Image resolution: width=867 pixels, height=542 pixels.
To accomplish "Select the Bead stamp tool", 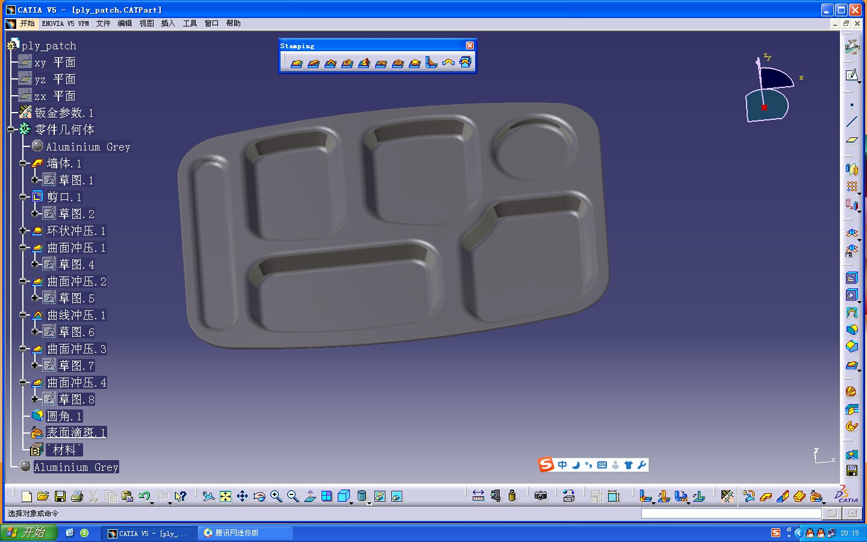I will coord(313,63).
